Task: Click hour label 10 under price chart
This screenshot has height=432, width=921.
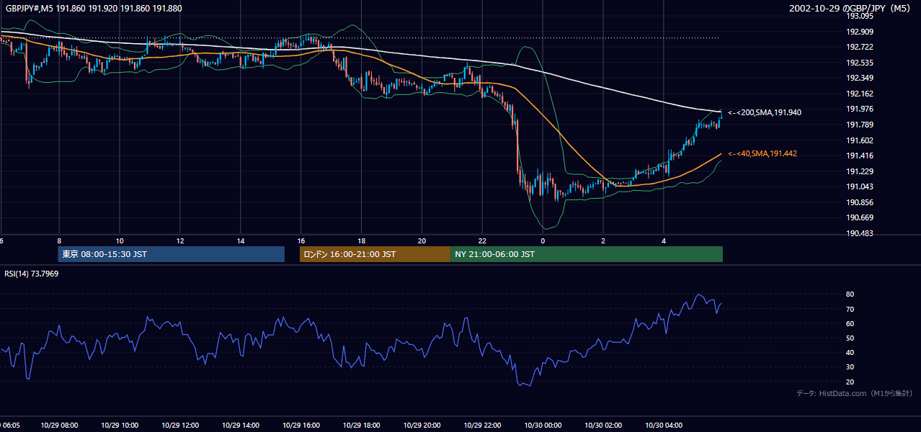Action: point(120,240)
